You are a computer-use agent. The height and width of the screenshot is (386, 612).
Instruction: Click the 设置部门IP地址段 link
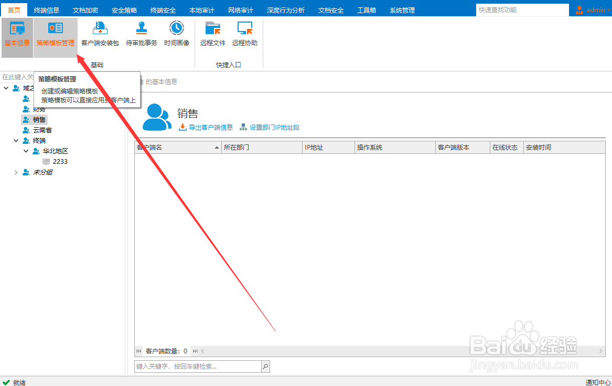pos(275,128)
